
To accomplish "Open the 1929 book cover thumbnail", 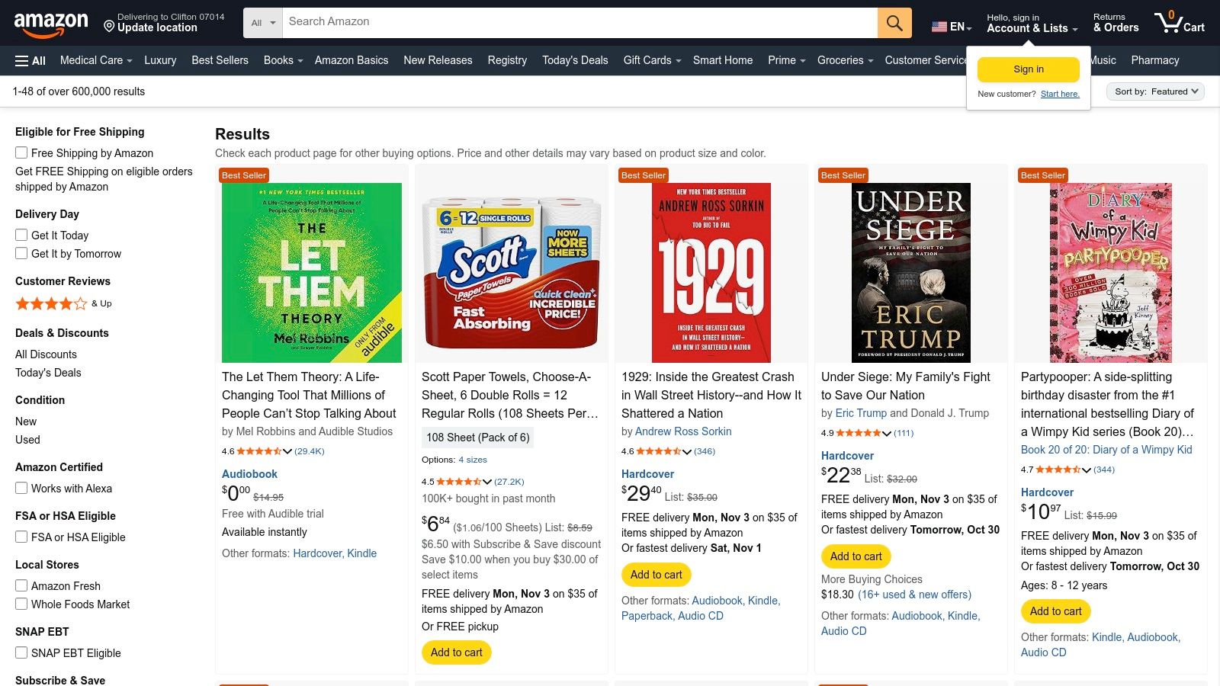I will [x=711, y=272].
